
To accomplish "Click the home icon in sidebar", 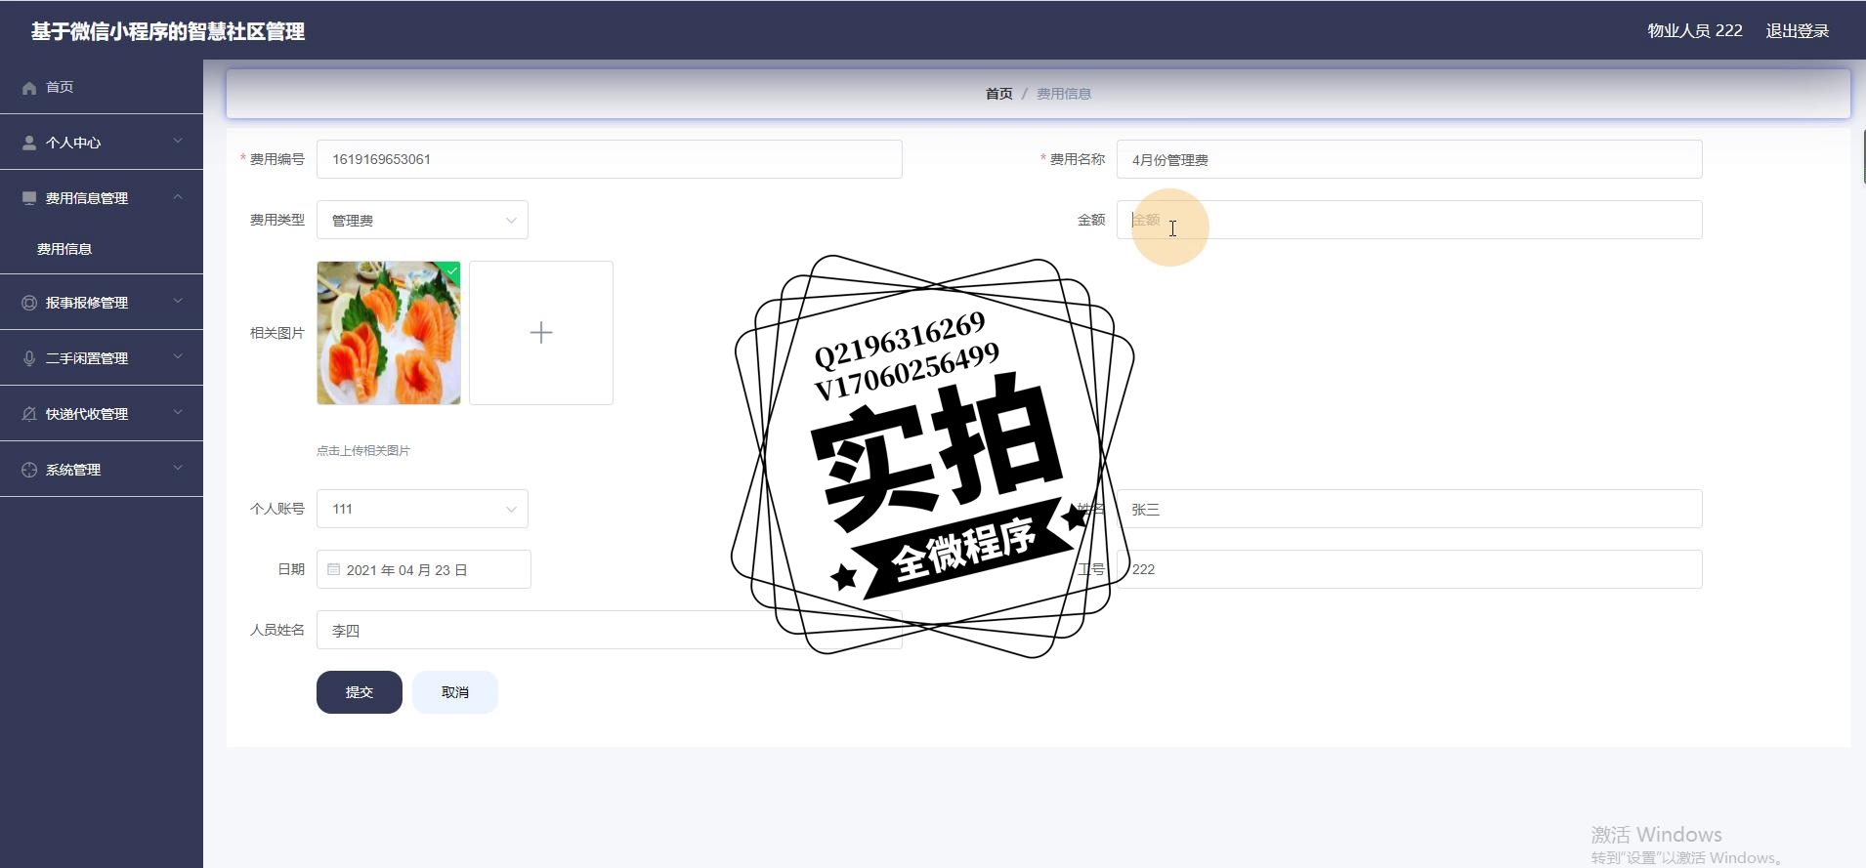I will (29, 88).
